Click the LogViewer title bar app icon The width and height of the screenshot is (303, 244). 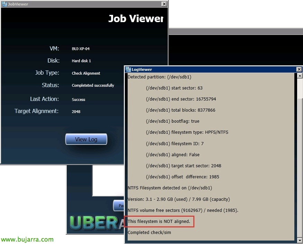128,69
